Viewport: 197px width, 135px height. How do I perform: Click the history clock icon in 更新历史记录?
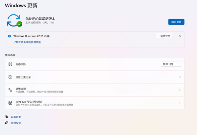coord(10,77)
